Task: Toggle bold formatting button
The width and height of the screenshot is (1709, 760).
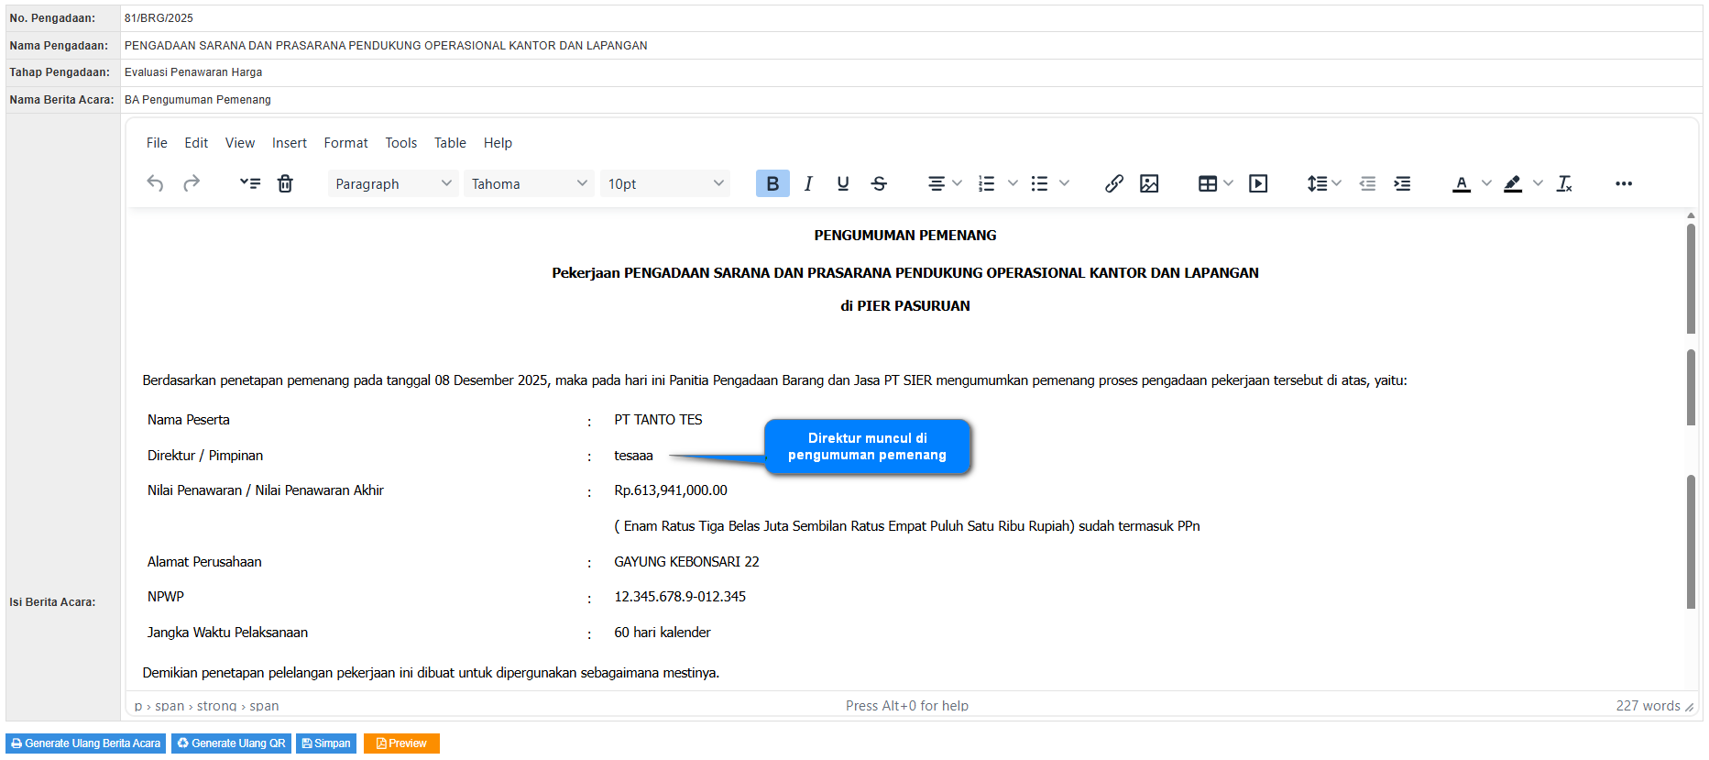Action: 772,183
